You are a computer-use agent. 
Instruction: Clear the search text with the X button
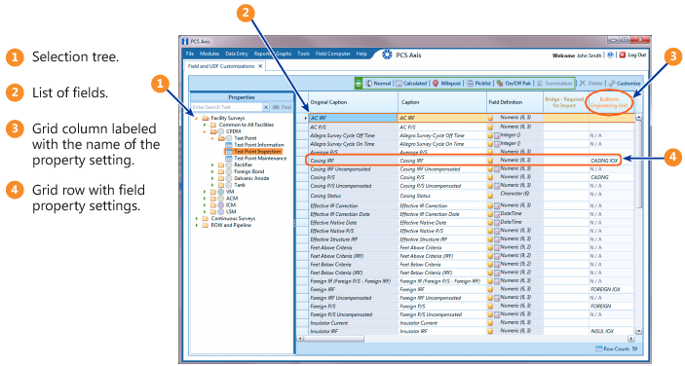[x=266, y=107]
